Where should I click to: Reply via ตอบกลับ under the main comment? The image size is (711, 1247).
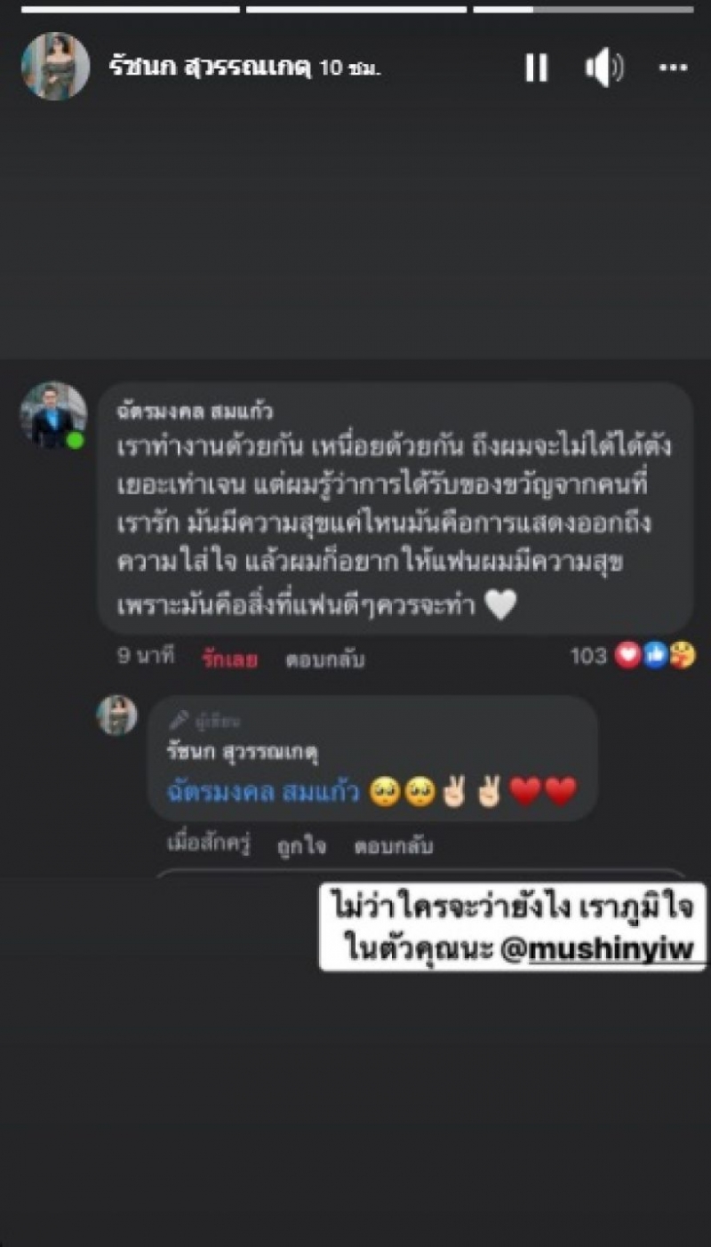point(324,659)
